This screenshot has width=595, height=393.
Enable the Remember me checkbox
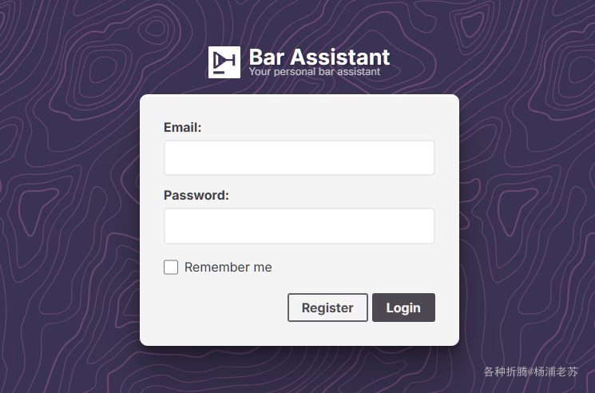coord(171,267)
